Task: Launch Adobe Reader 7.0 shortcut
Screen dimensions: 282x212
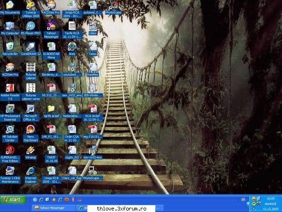Action: tap(10, 92)
